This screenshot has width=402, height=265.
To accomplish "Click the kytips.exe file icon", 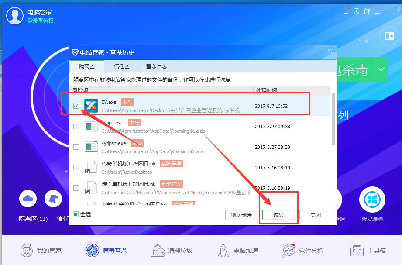I will click(x=91, y=126).
